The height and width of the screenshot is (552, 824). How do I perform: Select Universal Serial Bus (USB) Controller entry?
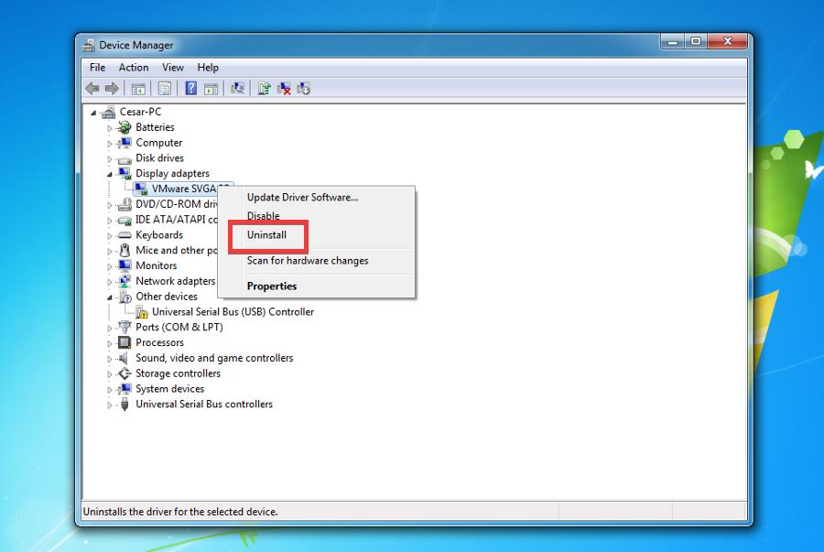pos(233,311)
